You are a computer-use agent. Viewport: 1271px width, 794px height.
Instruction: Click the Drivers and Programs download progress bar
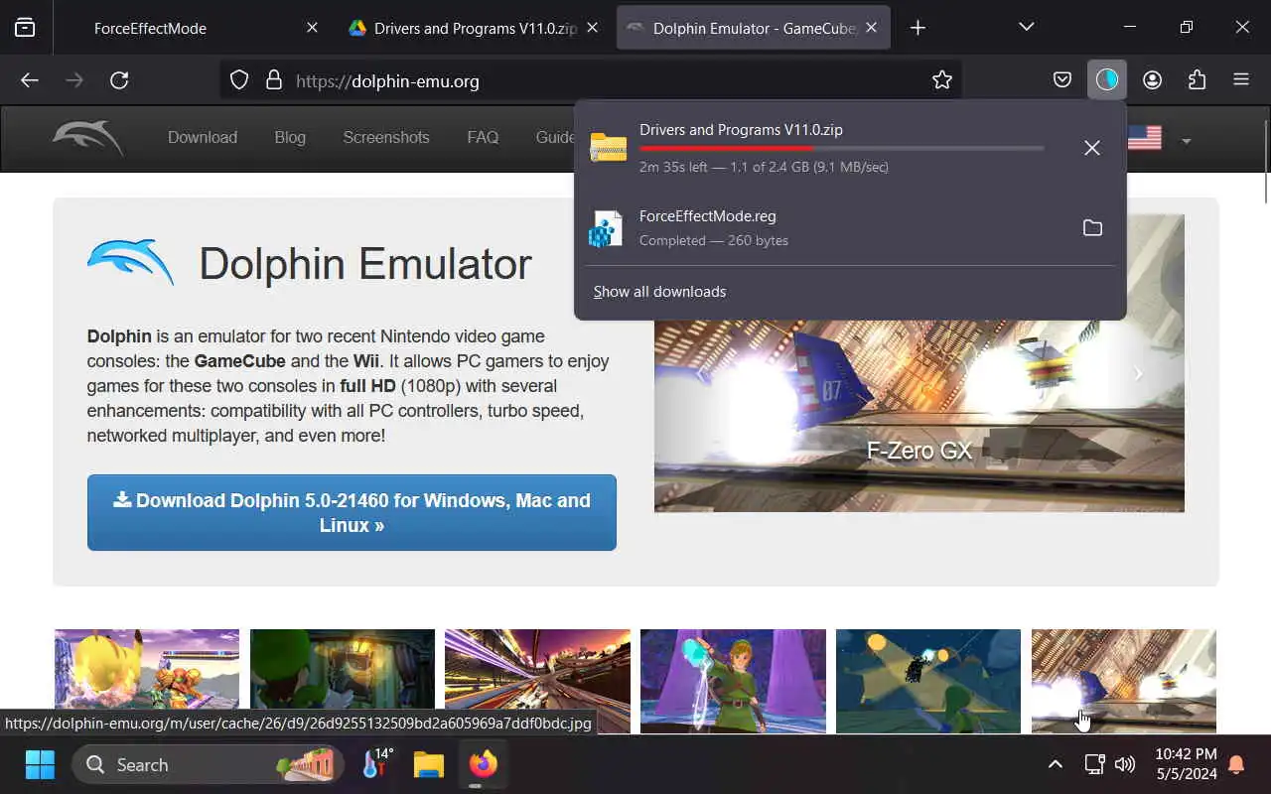(x=841, y=148)
